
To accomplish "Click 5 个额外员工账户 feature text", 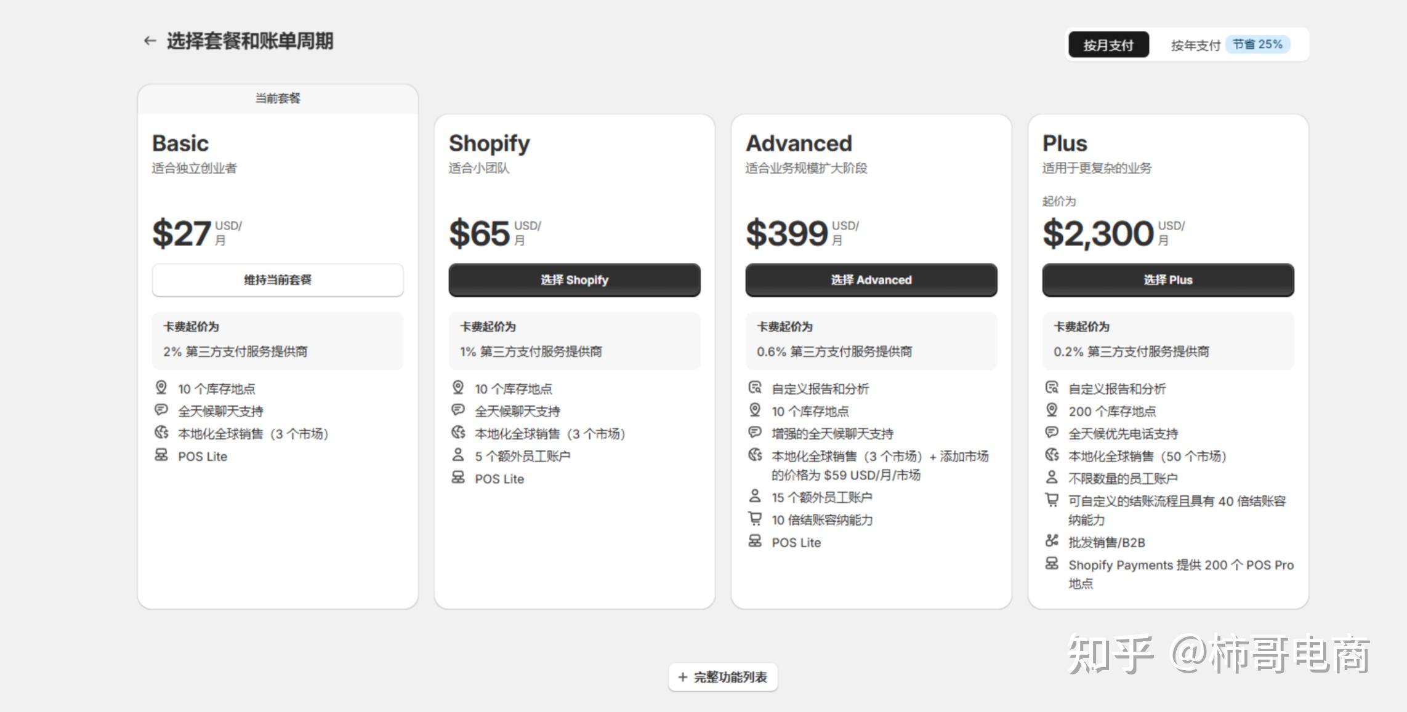I will (523, 457).
